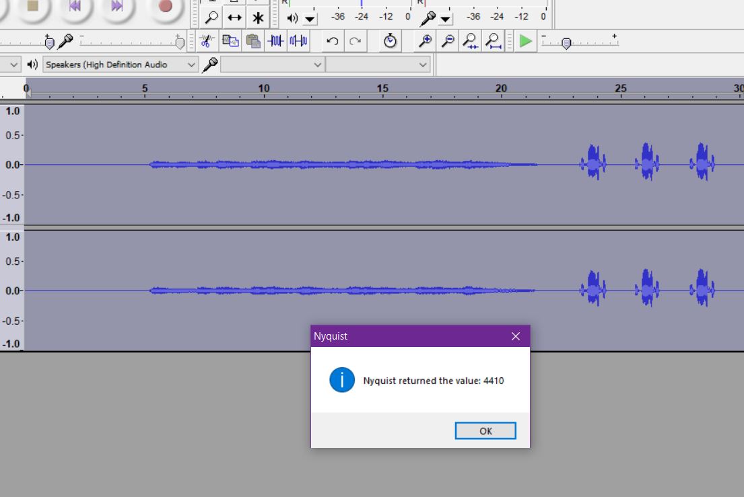This screenshot has height=497, width=744.
Task: Select the Zoom tool magnifier
Action: (x=211, y=17)
